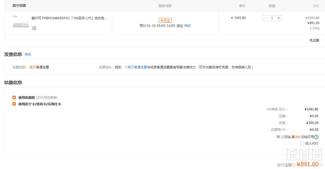The image size is (325, 169).
Task: Click the 使用苏宁卡/贵宾卡/乐购仕卡 label
Action: [x=40, y=104]
